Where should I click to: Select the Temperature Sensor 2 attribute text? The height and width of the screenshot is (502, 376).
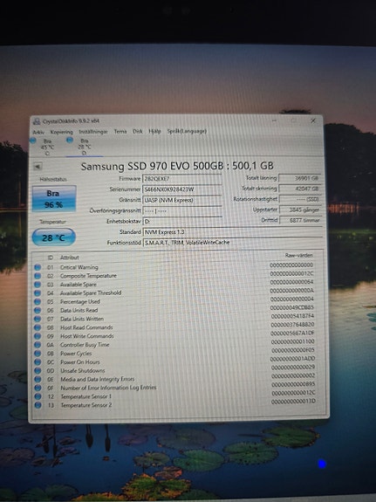(86, 405)
